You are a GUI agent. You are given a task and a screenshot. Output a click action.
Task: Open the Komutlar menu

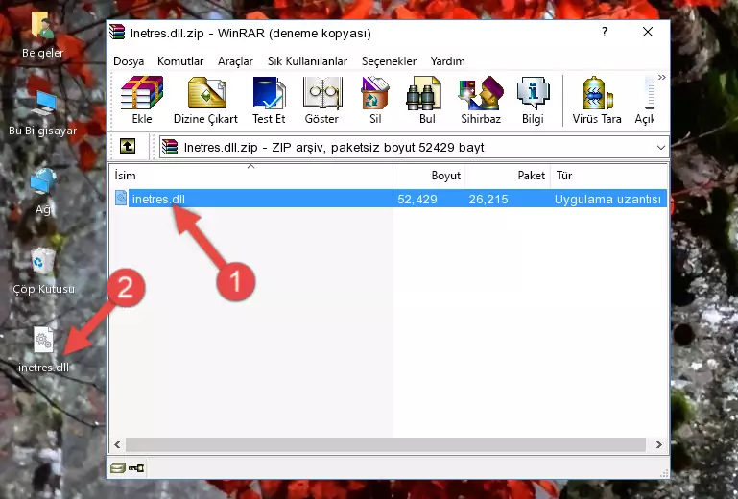tap(180, 61)
